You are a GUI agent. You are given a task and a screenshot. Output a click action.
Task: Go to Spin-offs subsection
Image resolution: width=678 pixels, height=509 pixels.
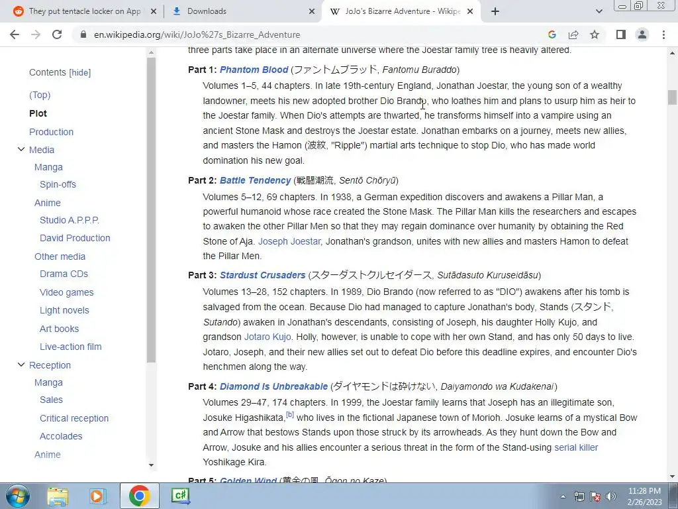coord(58,184)
